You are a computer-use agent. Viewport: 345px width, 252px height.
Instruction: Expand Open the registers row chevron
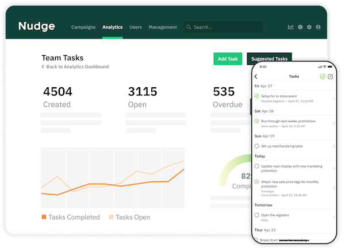point(333,218)
